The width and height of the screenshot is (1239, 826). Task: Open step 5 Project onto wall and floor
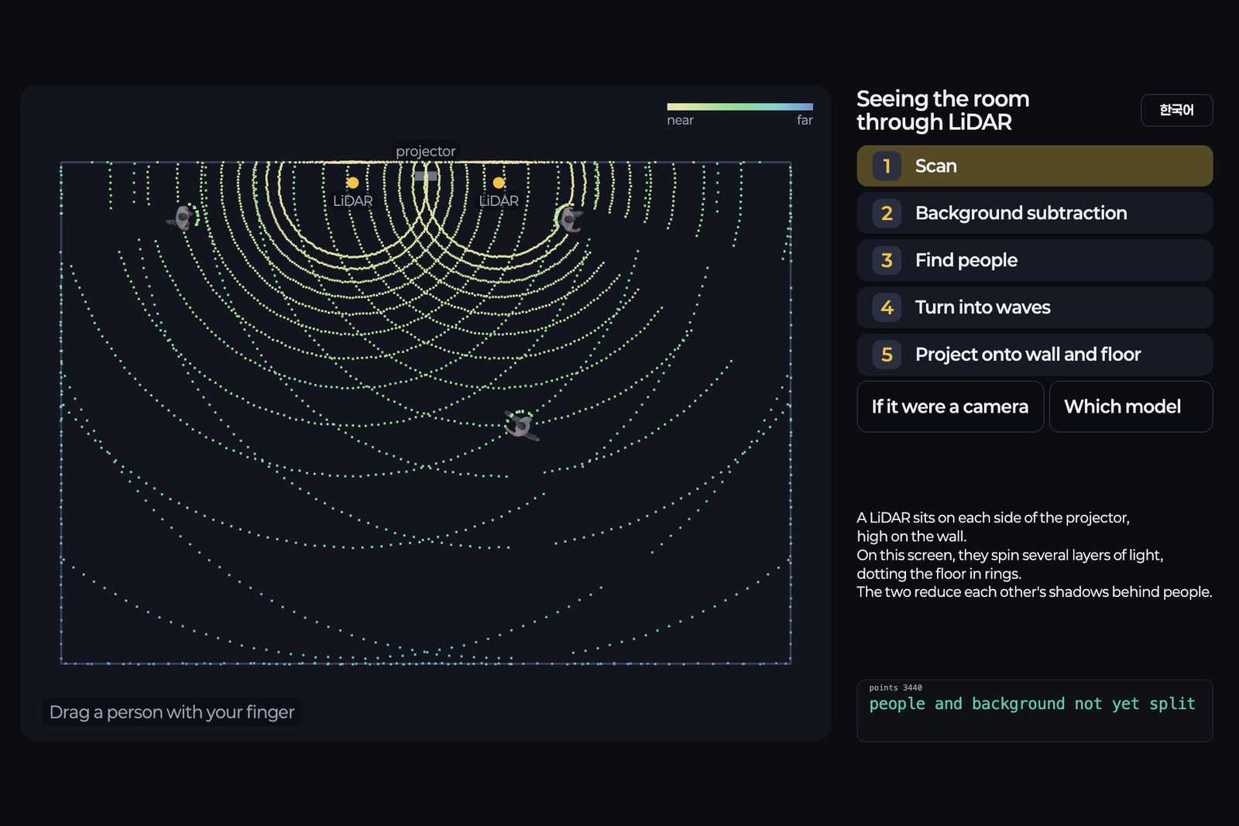pyautogui.click(x=1035, y=355)
